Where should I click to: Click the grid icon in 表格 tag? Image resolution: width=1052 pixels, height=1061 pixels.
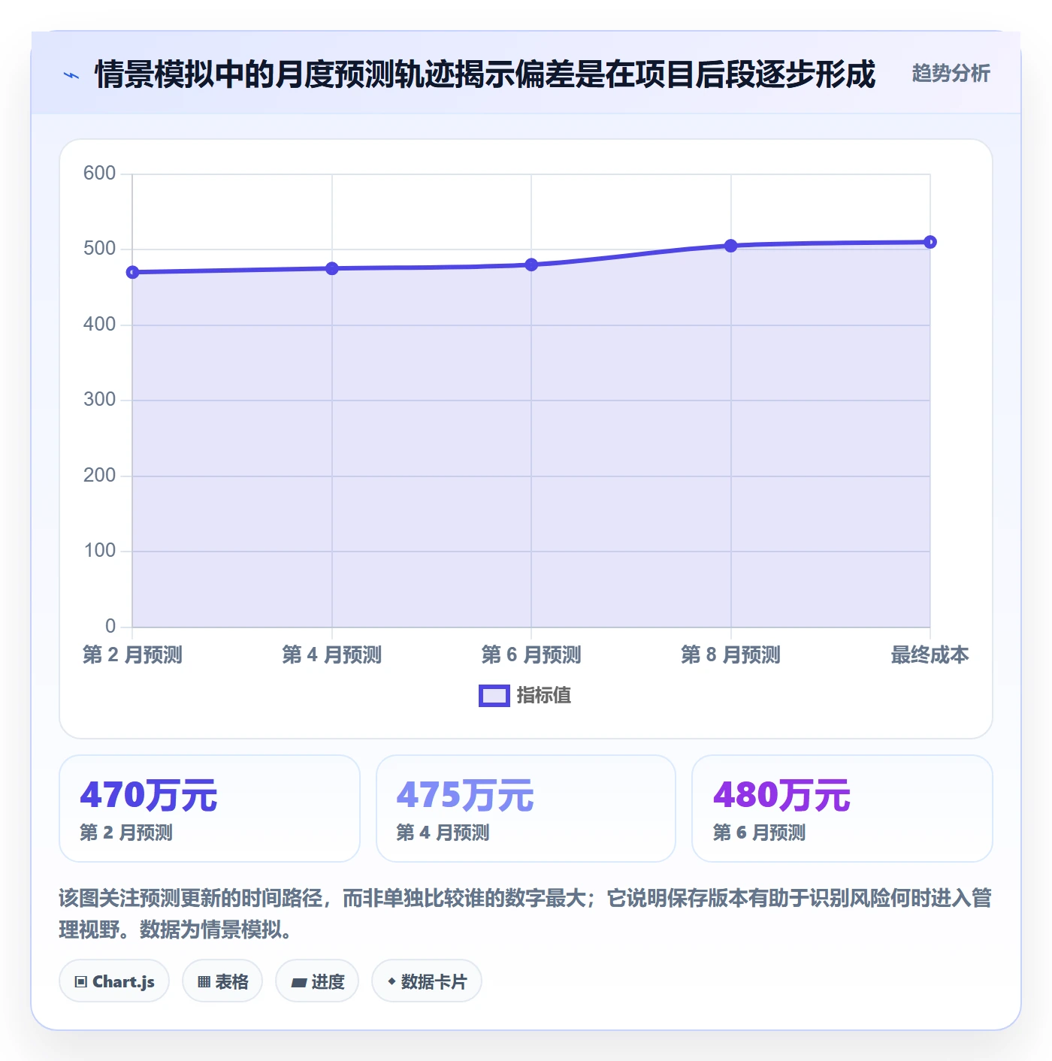click(204, 982)
